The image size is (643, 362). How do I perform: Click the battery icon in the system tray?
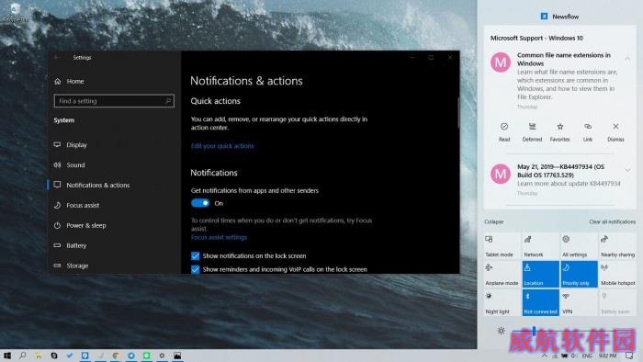click(x=564, y=356)
